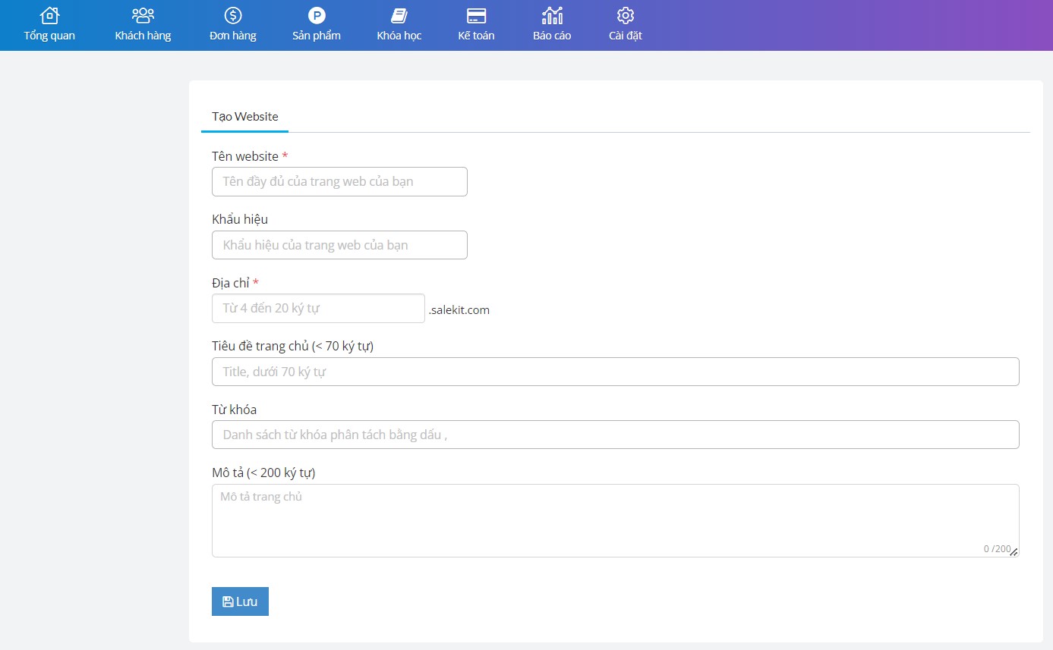The height and width of the screenshot is (650, 1053).
Task: Click the resize handle of Mô tả textarea
Action: (x=1014, y=552)
